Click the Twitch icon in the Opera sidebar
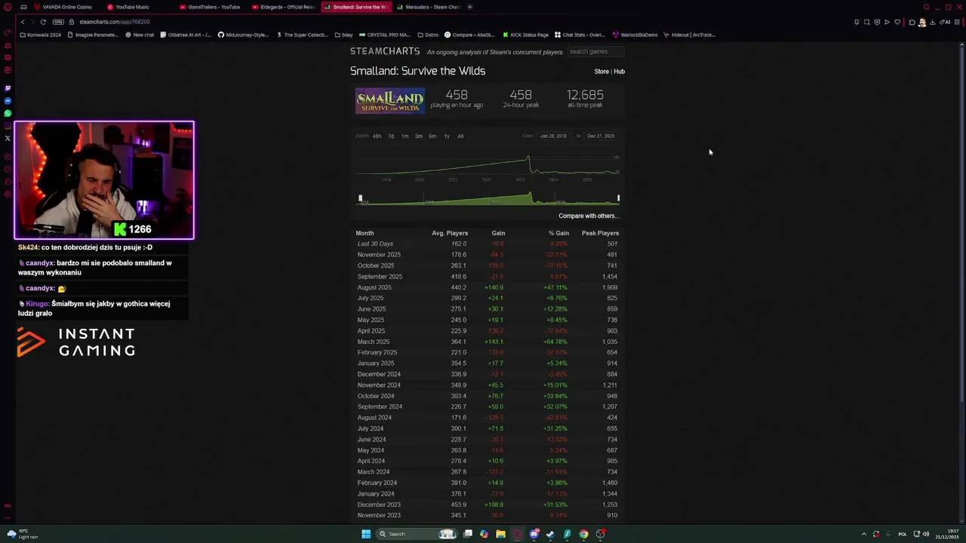Image resolution: width=966 pixels, height=543 pixels. tap(8, 88)
